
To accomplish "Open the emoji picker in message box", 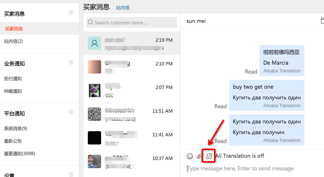I will tap(190, 156).
